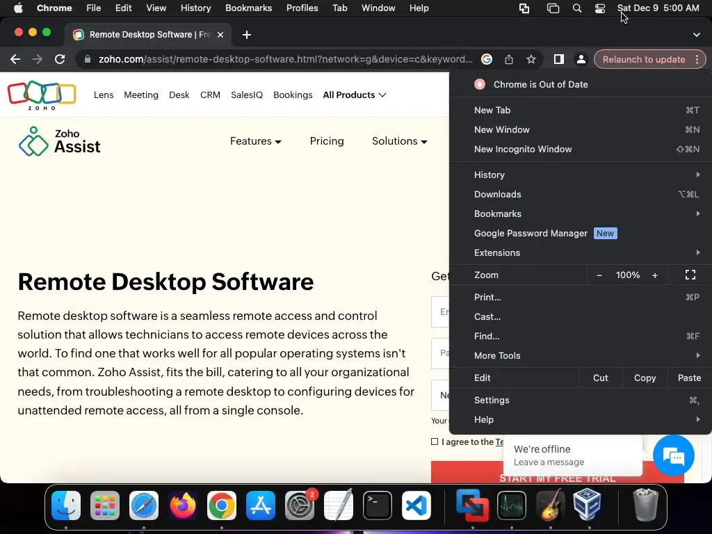The width and height of the screenshot is (712, 534).
Task: Select Cast... from the Chrome menu
Action: click(581, 317)
